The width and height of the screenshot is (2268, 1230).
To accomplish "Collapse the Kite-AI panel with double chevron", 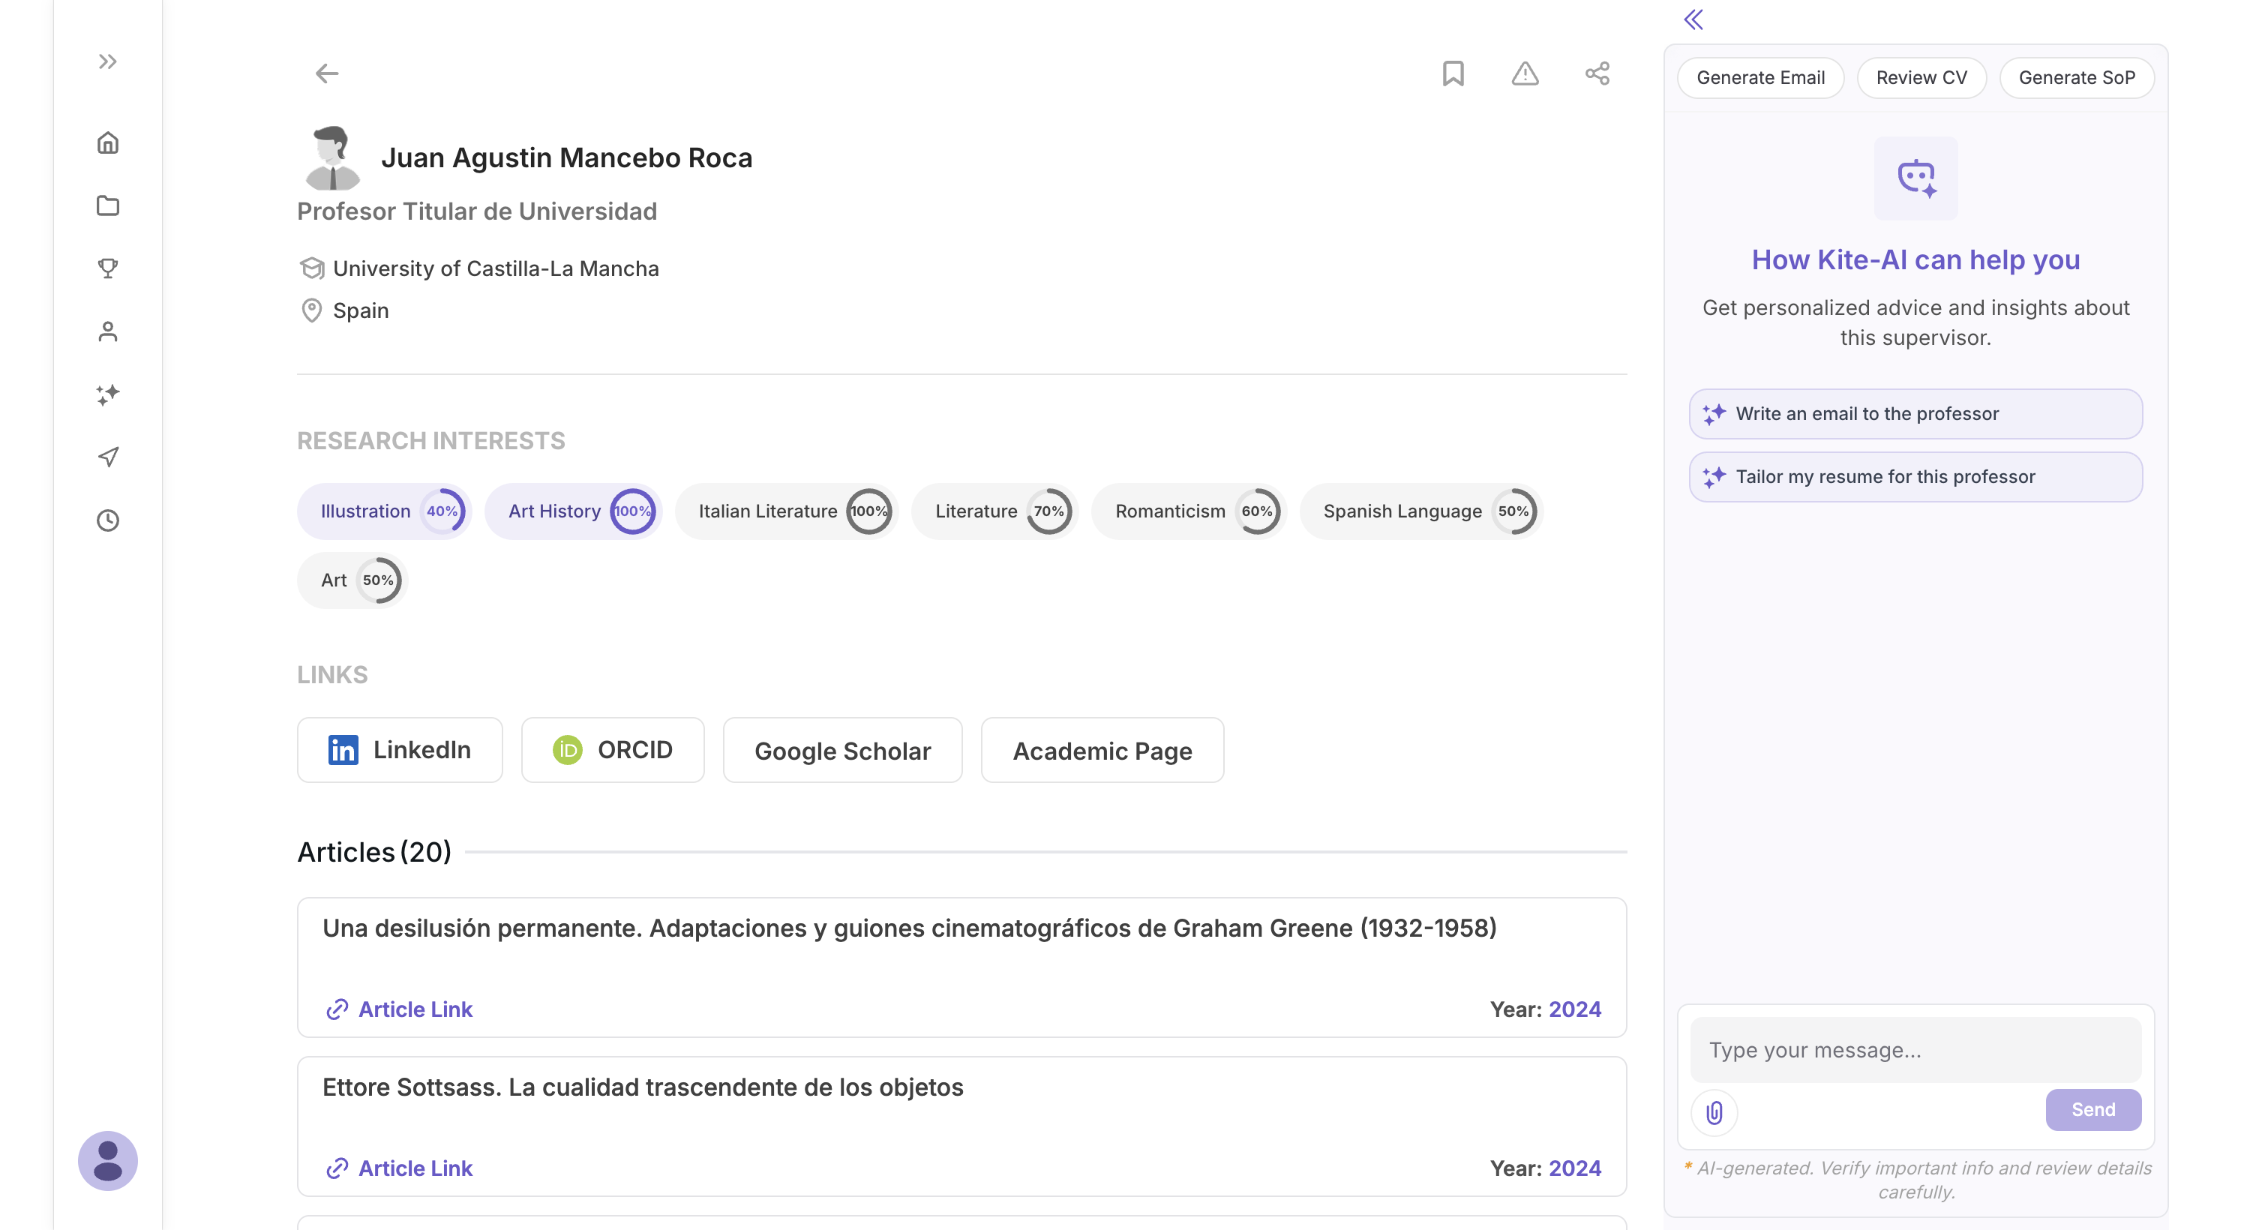I will (1693, 19).
